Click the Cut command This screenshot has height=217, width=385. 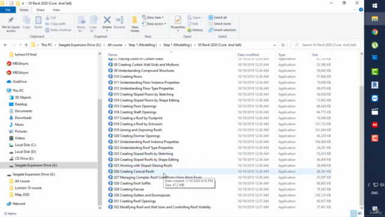pos(51,17)
